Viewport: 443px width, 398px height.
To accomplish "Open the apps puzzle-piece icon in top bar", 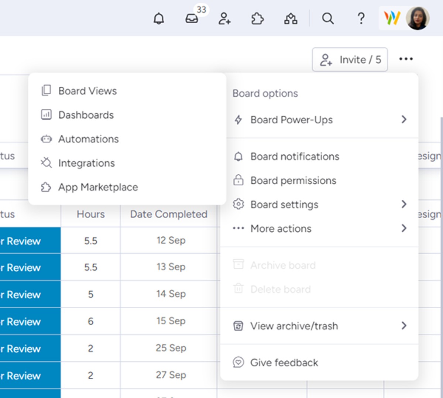I will pyautogui.click(x=257, y=18).
